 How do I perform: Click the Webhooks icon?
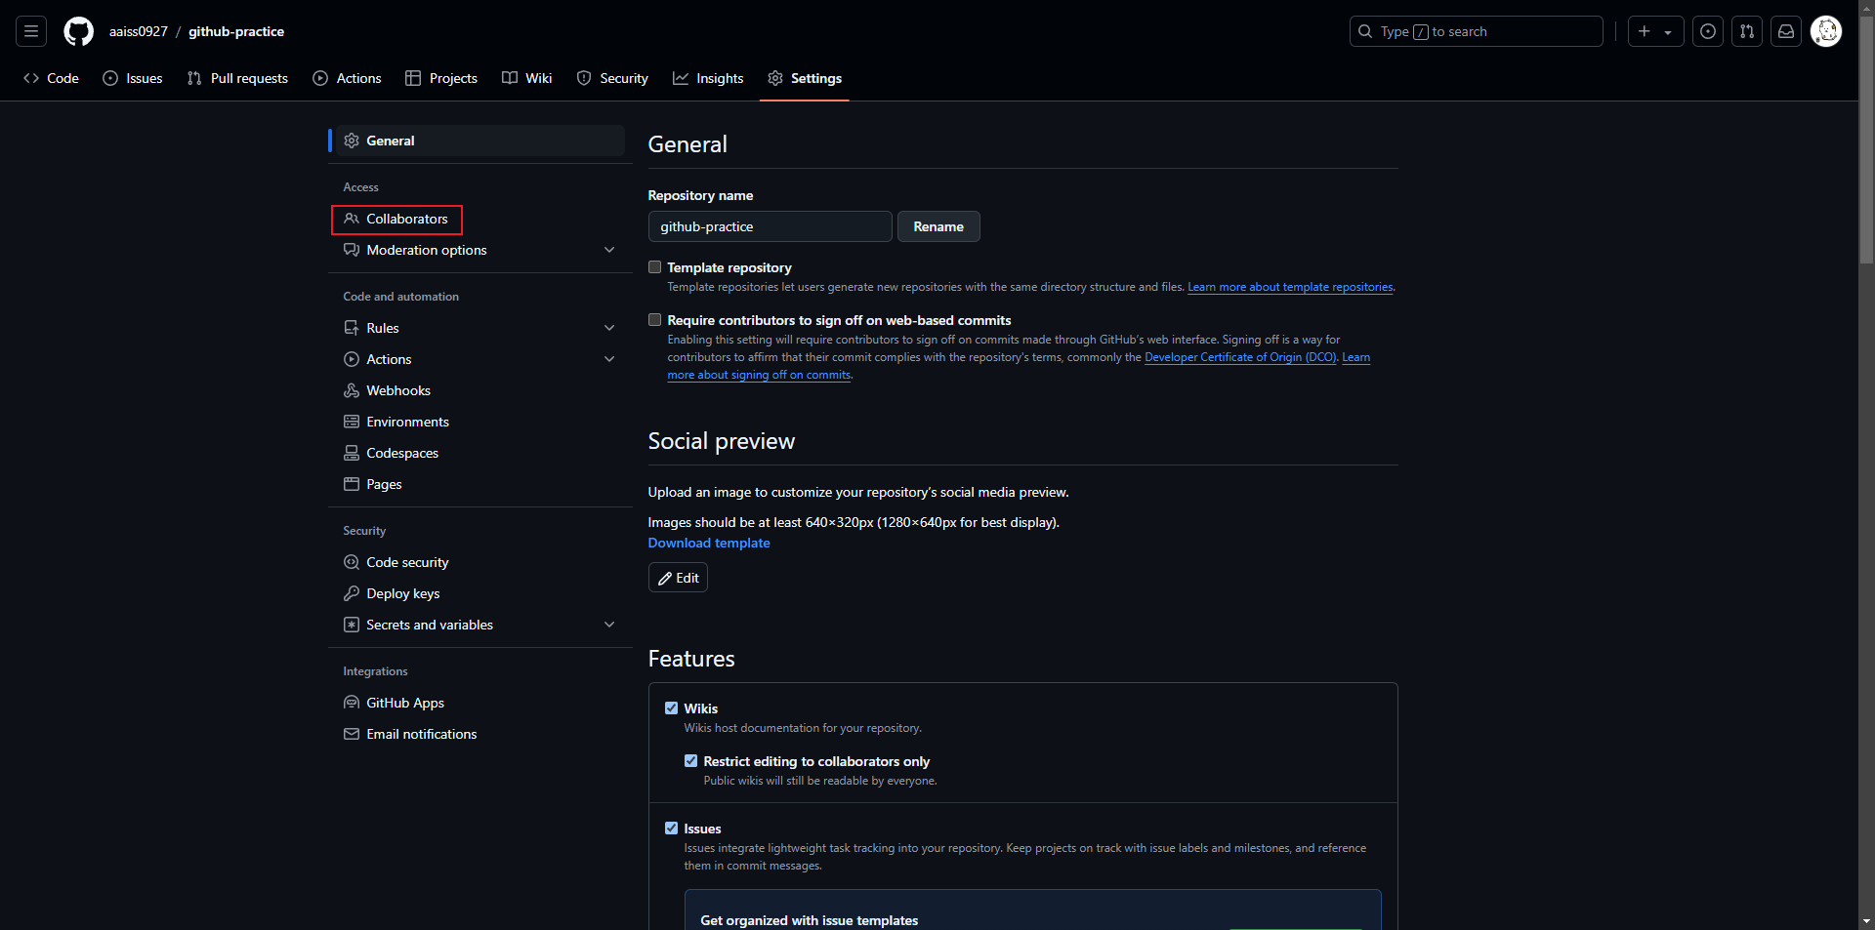pos(352,390)
